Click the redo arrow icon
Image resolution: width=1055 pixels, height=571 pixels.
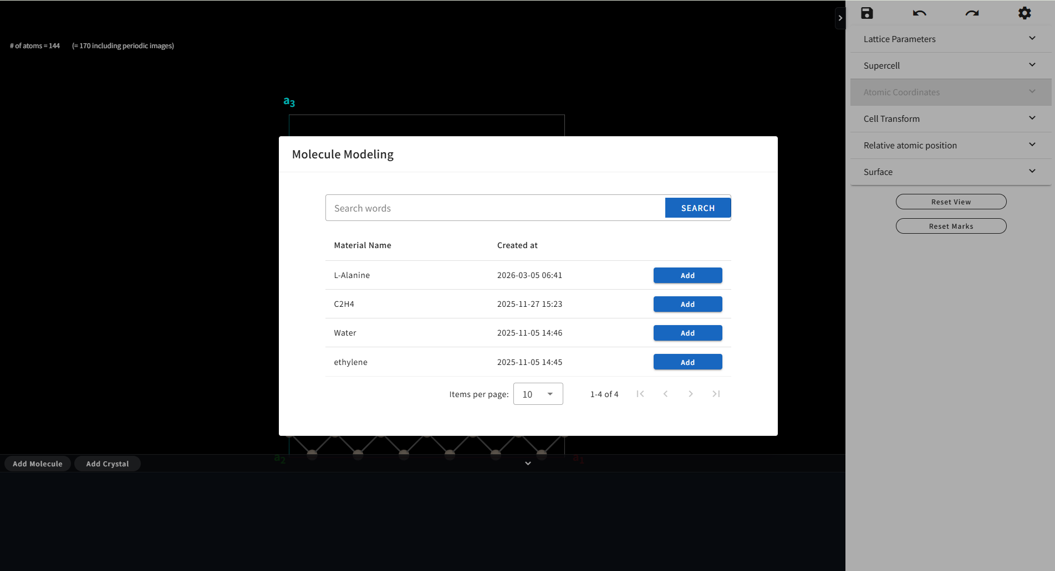[x=972, y=13]
